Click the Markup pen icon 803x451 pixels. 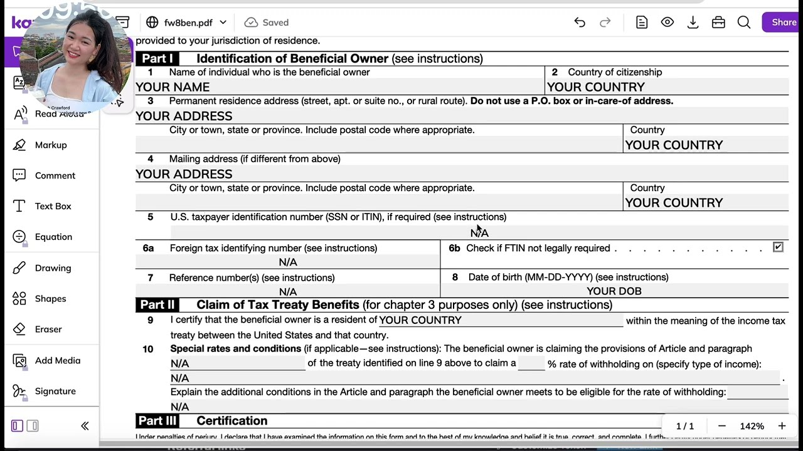pos(19,145)
